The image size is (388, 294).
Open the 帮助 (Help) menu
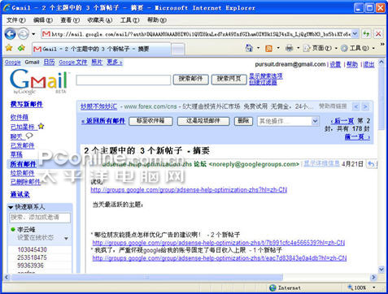[157, 20]
